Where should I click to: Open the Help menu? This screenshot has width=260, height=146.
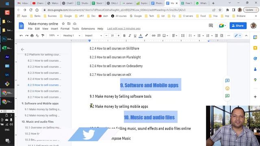(100, 29)
